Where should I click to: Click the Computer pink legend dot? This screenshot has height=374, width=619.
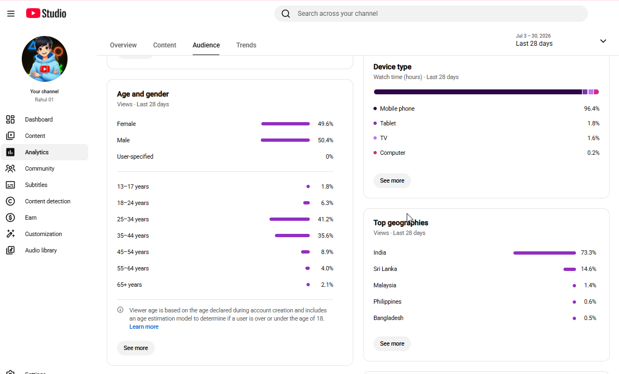(375, 153)
